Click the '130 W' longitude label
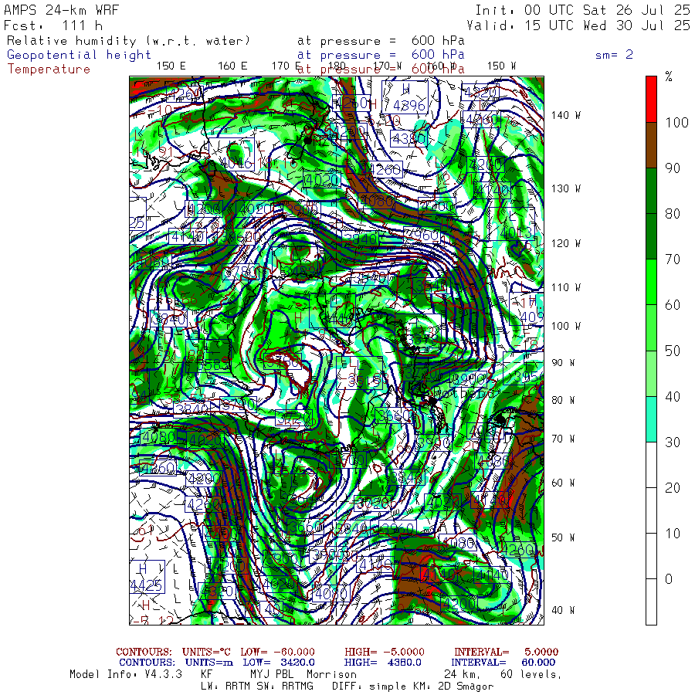Screen dimensions: 695x695 pyautogui.click(x=565, y=189)
